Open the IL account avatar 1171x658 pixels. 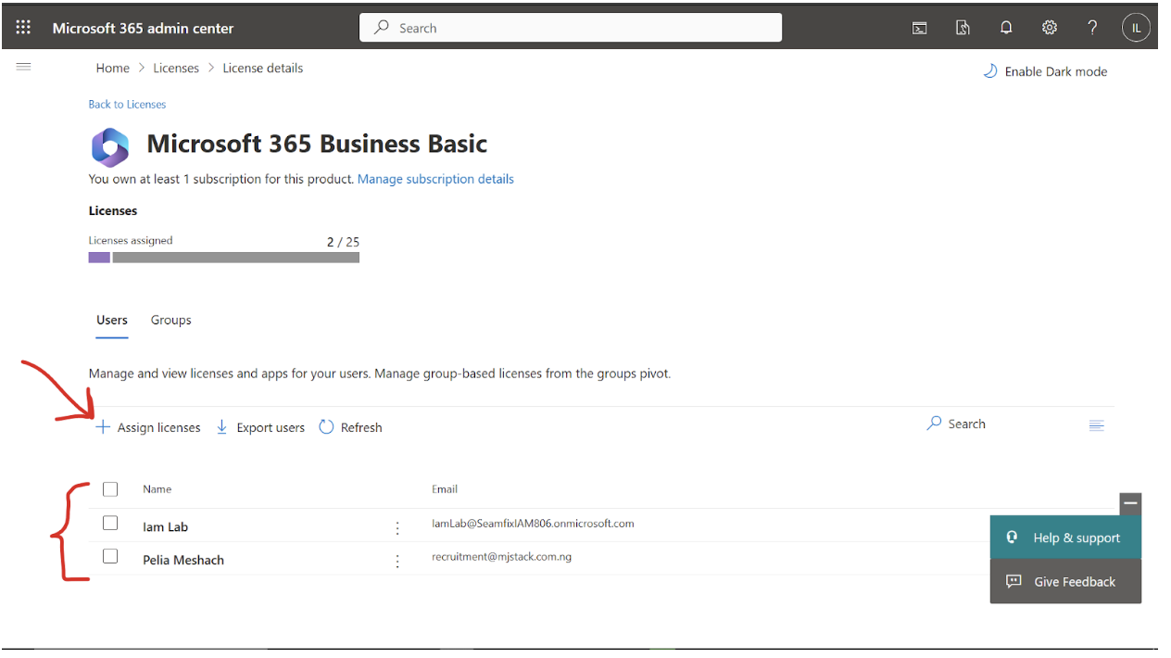coord(1136,28)
